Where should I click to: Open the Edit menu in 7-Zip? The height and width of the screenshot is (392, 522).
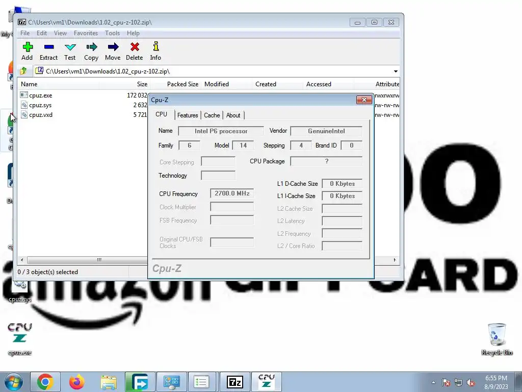coord(42,33)
